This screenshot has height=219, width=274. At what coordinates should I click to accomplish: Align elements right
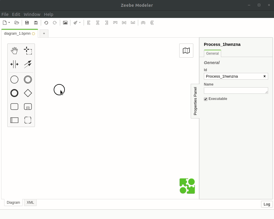106,23
